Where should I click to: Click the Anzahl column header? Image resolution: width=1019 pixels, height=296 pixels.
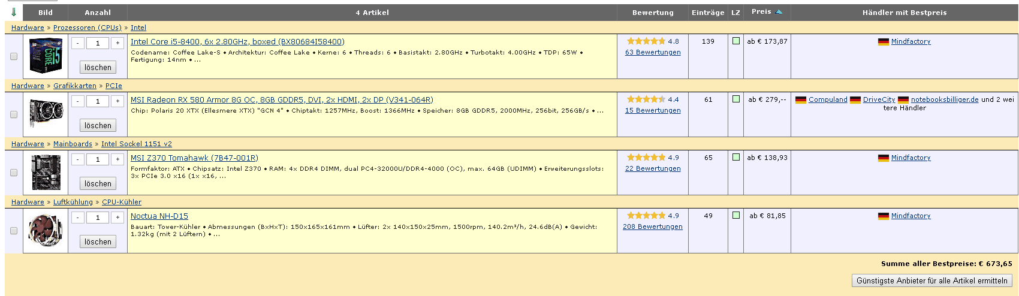[x=98, y=13]
